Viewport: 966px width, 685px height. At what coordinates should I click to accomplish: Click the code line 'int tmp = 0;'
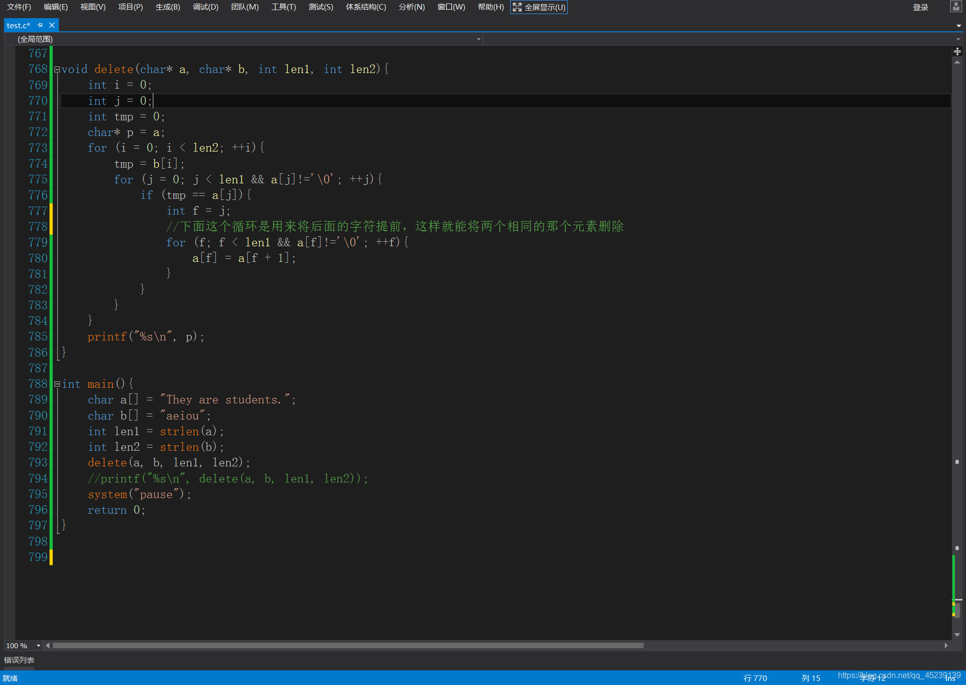point(126,116)
